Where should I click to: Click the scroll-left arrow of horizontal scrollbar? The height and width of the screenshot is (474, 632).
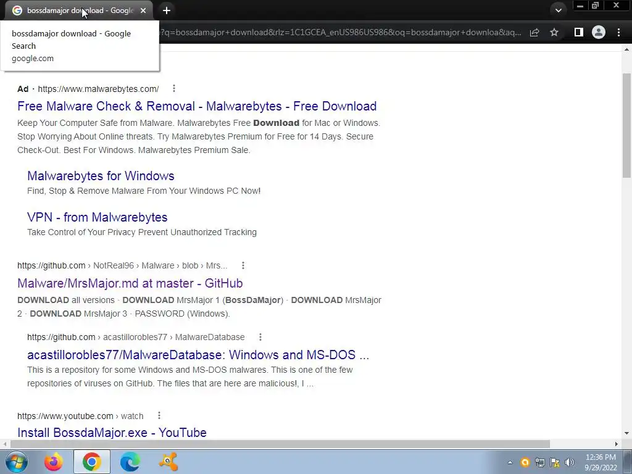[x=4, y=444]
